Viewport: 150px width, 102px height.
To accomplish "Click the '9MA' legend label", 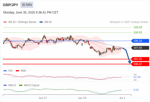I will [x=23, y=71].
